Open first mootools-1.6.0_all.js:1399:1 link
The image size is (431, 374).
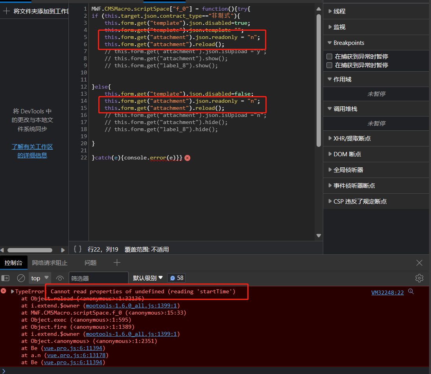point(131,305)
